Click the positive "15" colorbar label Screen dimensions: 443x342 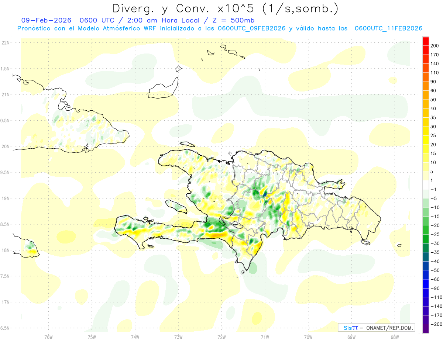pos(433,153)
